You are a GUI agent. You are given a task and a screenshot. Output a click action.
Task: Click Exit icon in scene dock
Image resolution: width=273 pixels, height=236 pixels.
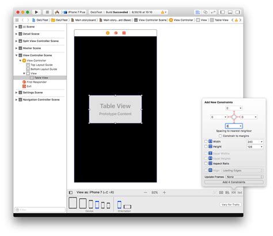click(x=124, y=33)
